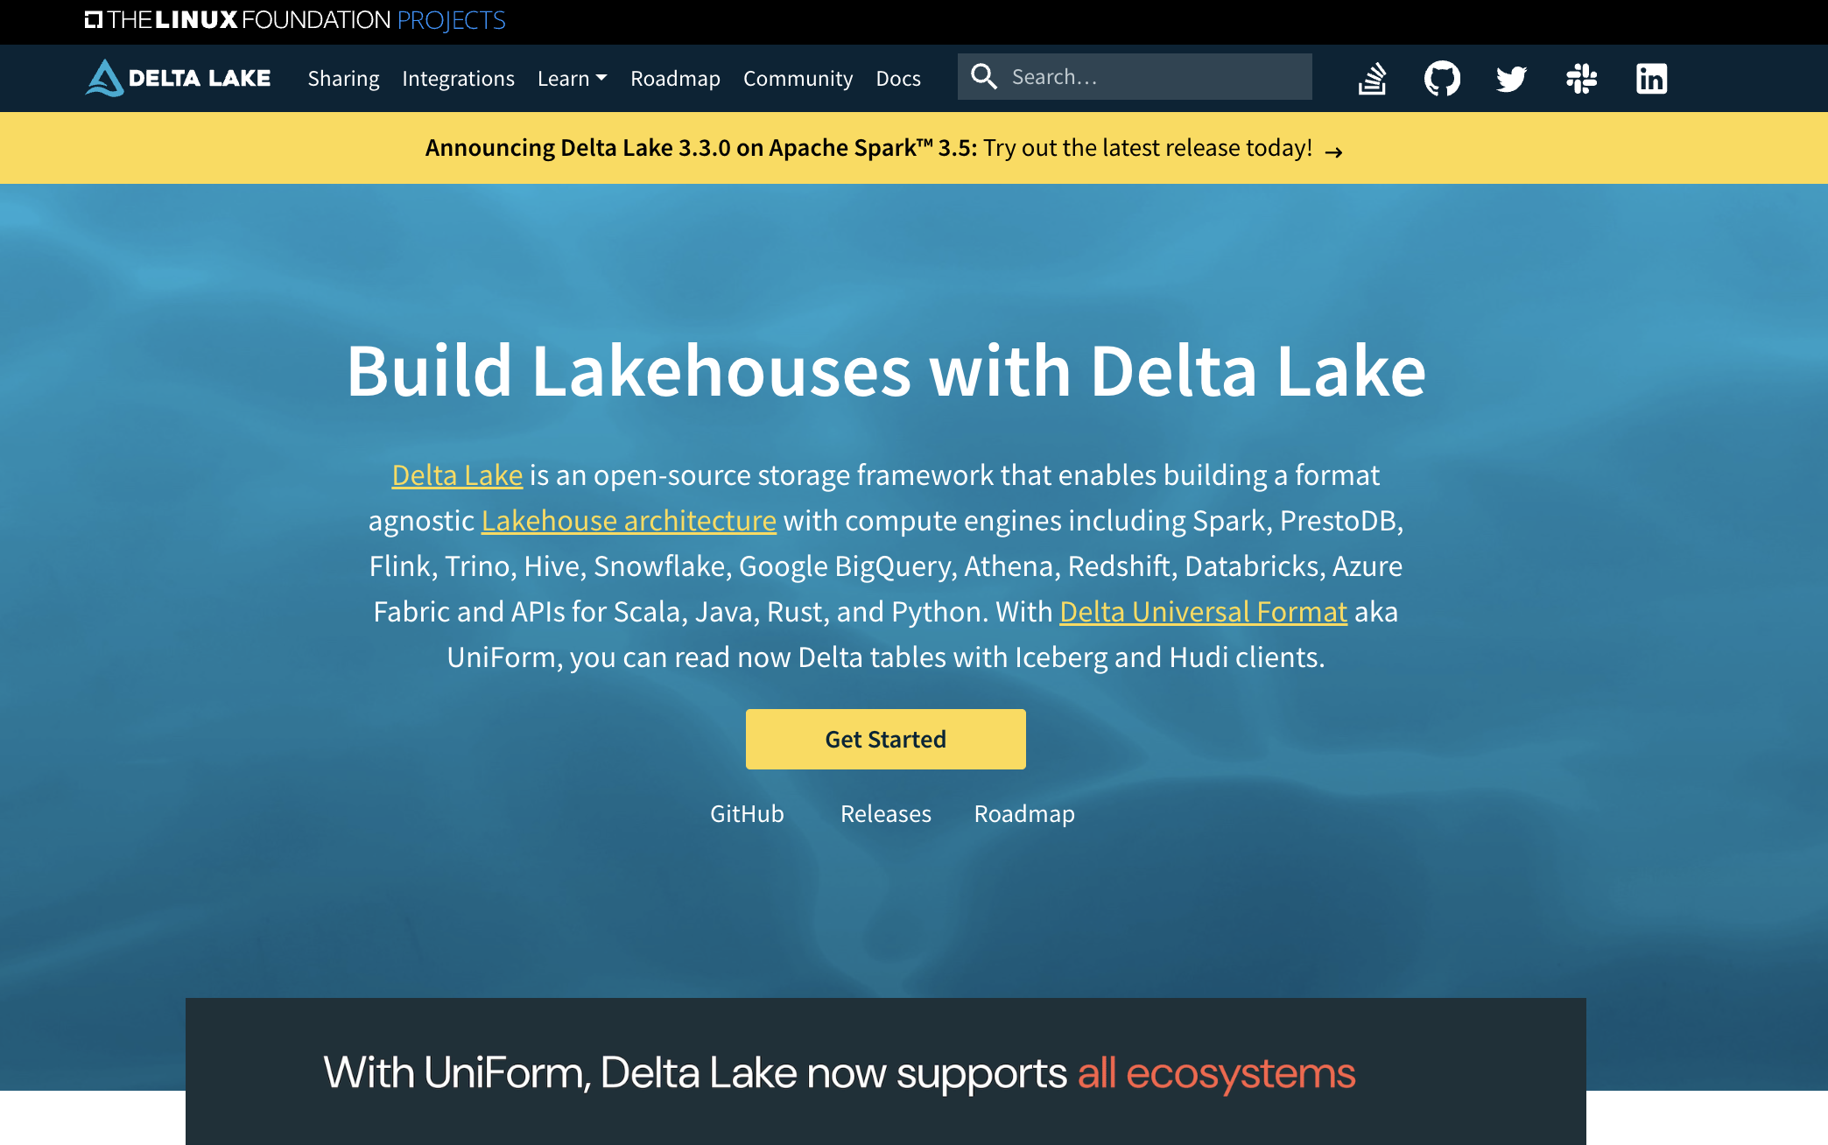Click the search magnifier icon
1828x1145 pixels.
984,76
